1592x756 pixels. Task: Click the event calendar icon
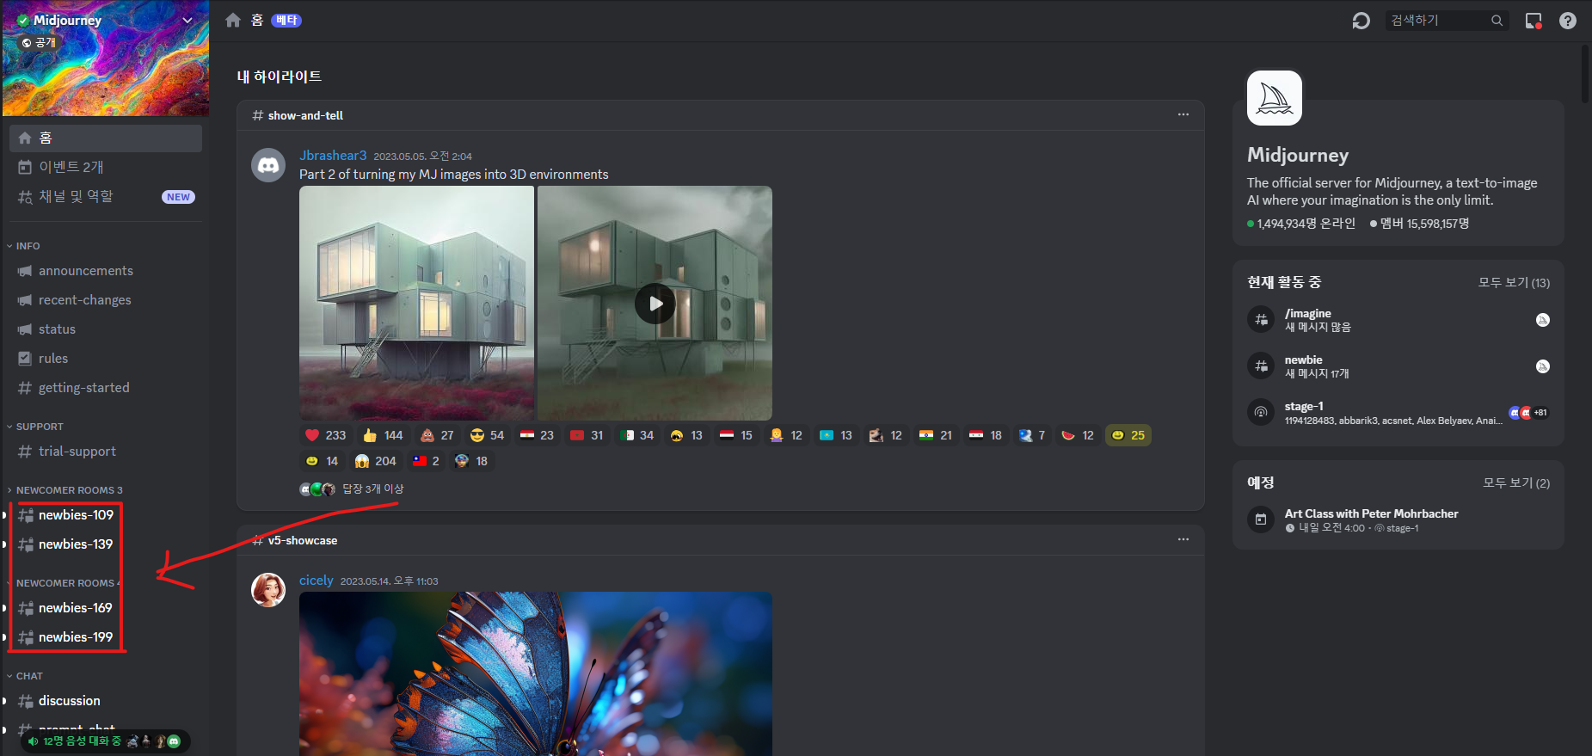pos(1261,519)
